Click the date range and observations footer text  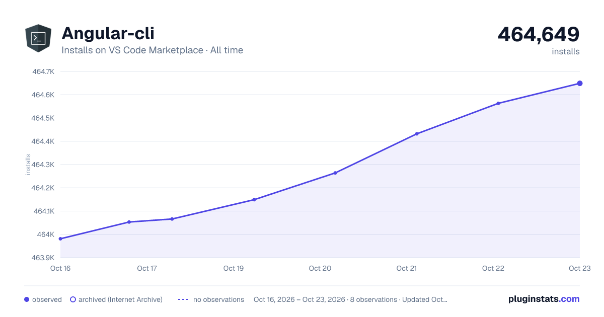tap(350, 299)
